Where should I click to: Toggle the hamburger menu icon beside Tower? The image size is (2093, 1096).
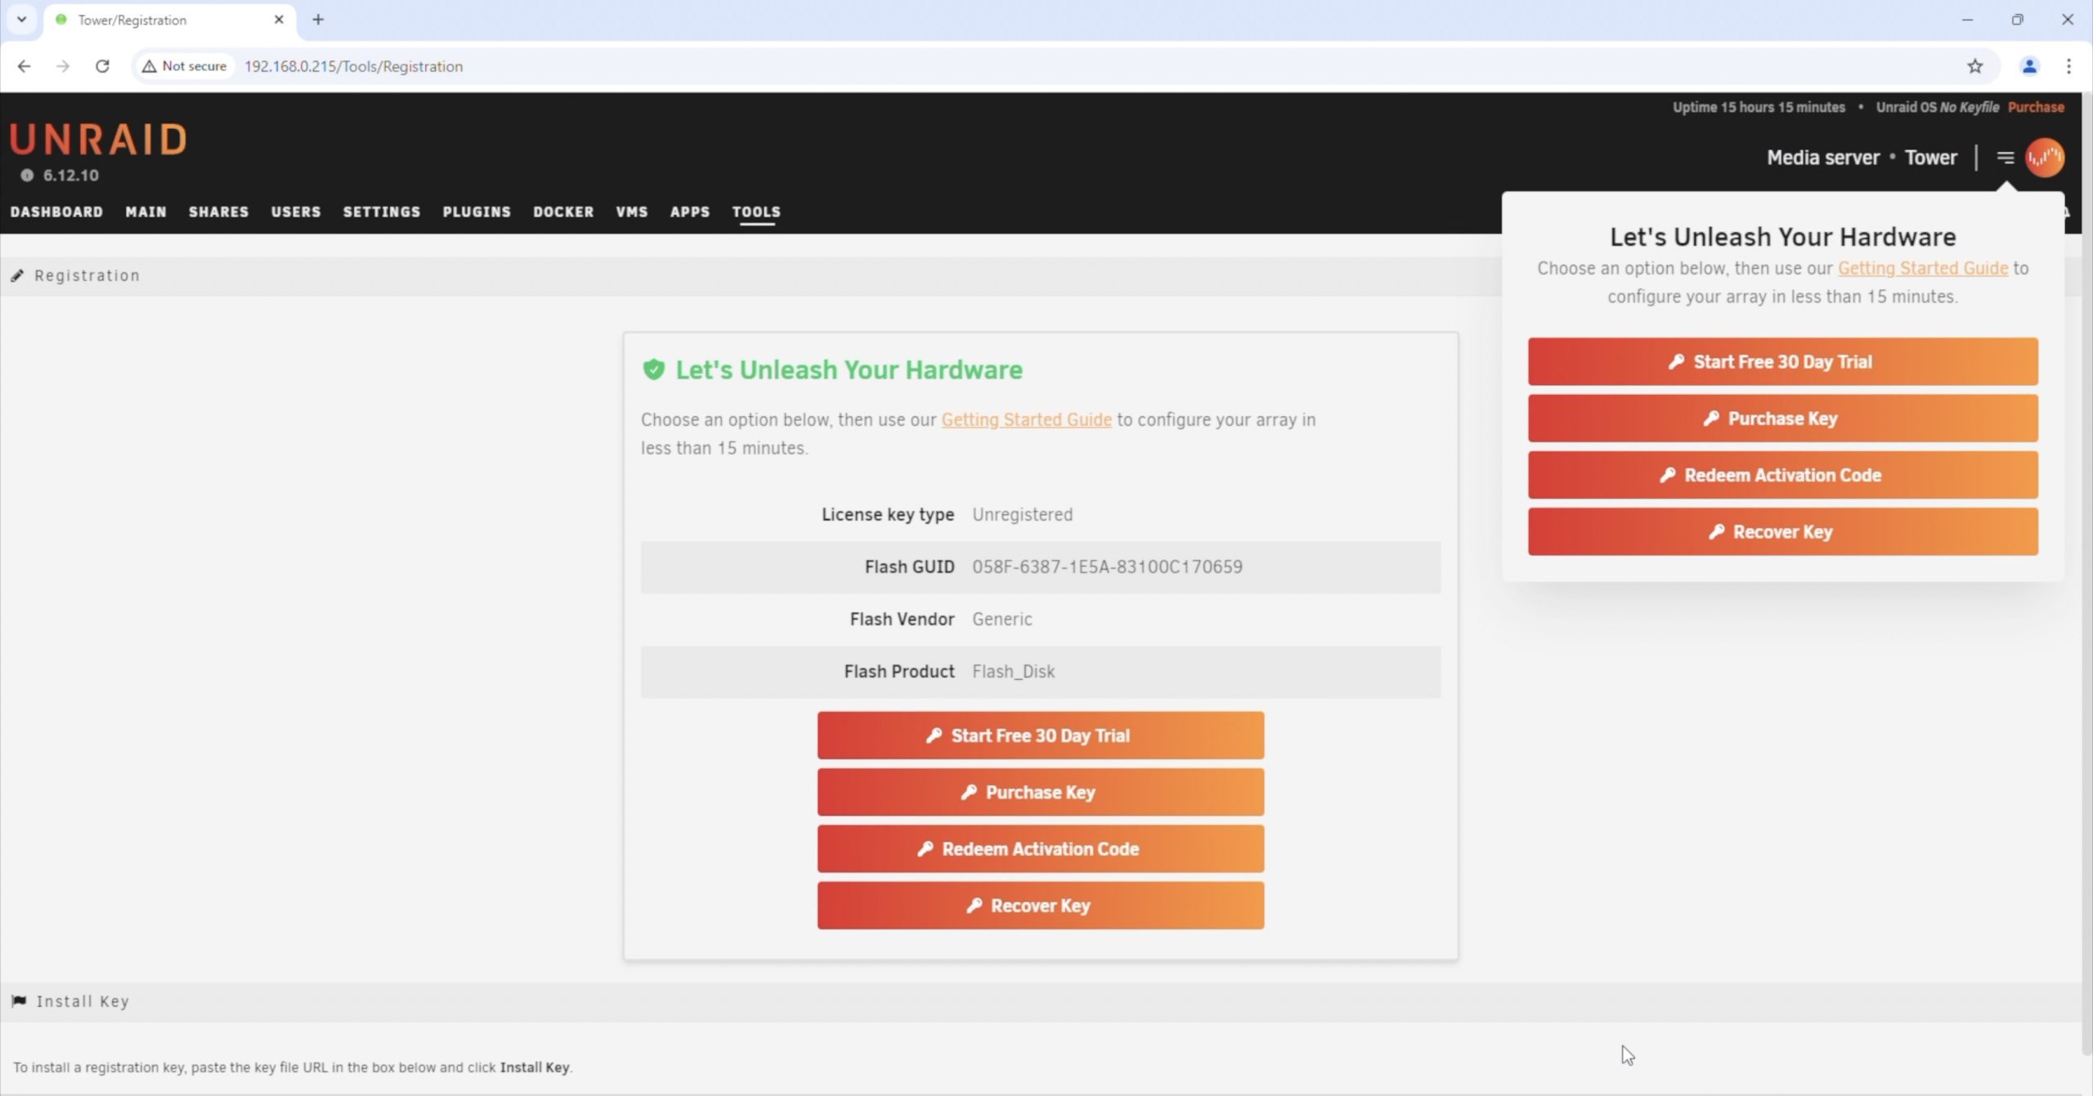(2005, 158)
